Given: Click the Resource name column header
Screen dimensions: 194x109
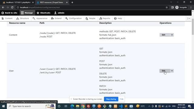Looking at the screenshot, I should [x=17, y=23].
